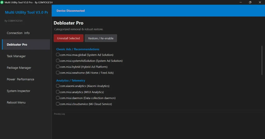
Task: Select com.miui.cloudservice Mi Cloud Service checkbox
Action: (58, 104)
